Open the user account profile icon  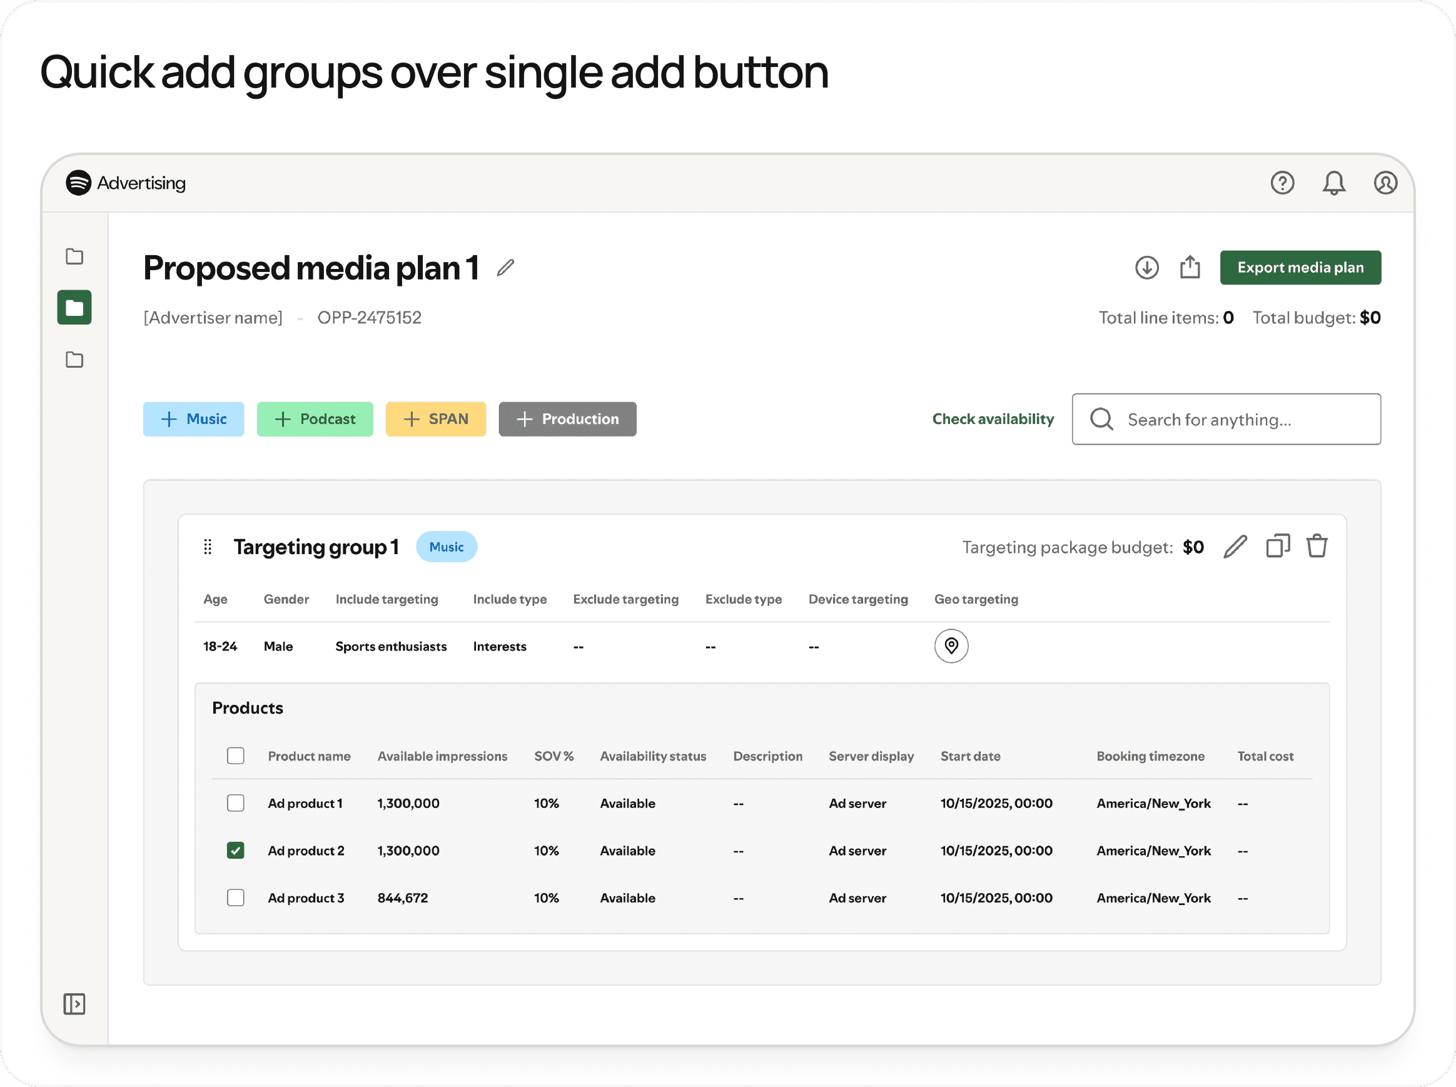pyautogui.click(x=1385, y=183)
